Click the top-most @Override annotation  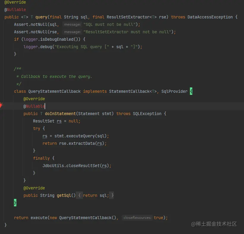pos(15,2)
